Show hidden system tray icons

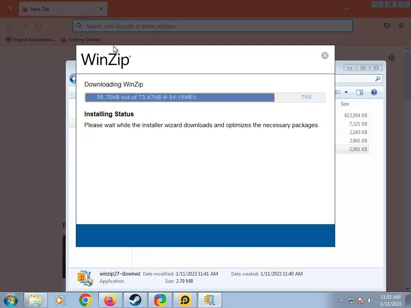click(341, 300)
